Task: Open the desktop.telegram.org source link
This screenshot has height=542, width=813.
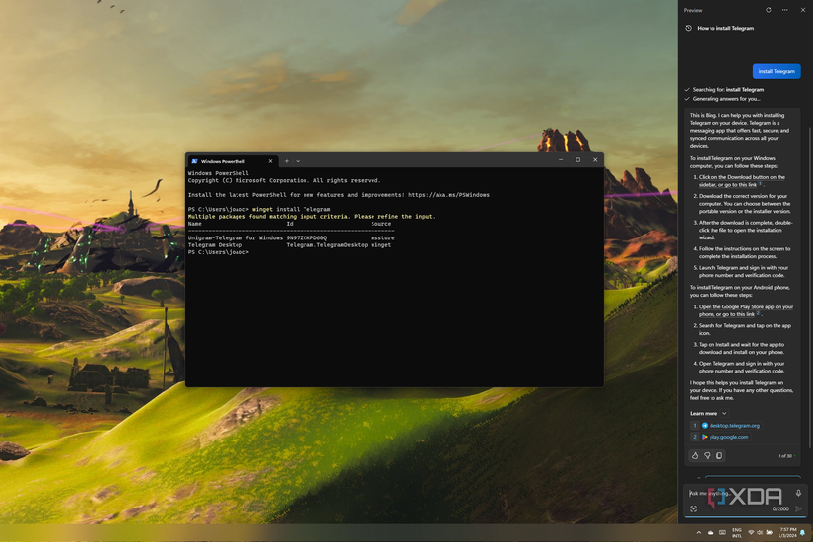Action: coord(734,426)
